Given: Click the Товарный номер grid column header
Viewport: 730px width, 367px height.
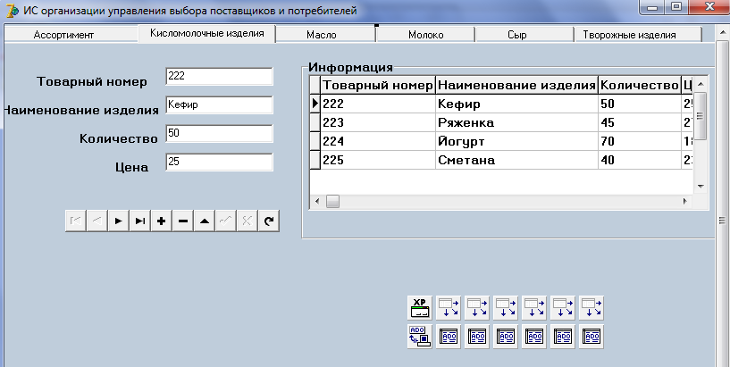Looking at the screenshot, I should [378, 85].
